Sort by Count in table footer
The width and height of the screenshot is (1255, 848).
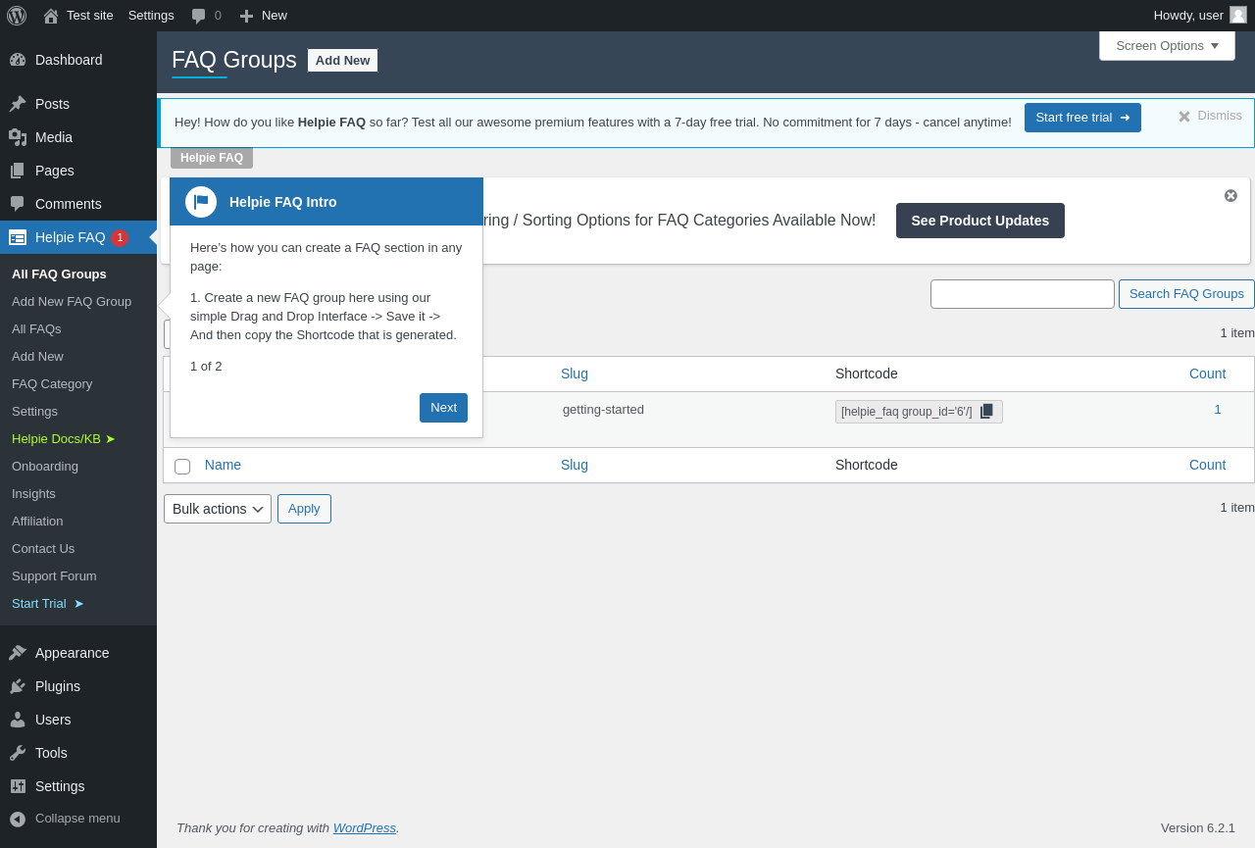click(1207, 465)
